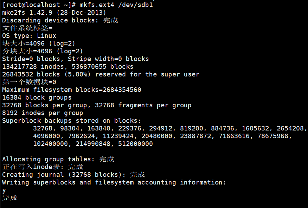This screenshot has width=308, height=208.
Task: Click 'Allocating group tables' status line
Action: click(x=58, y=159)
